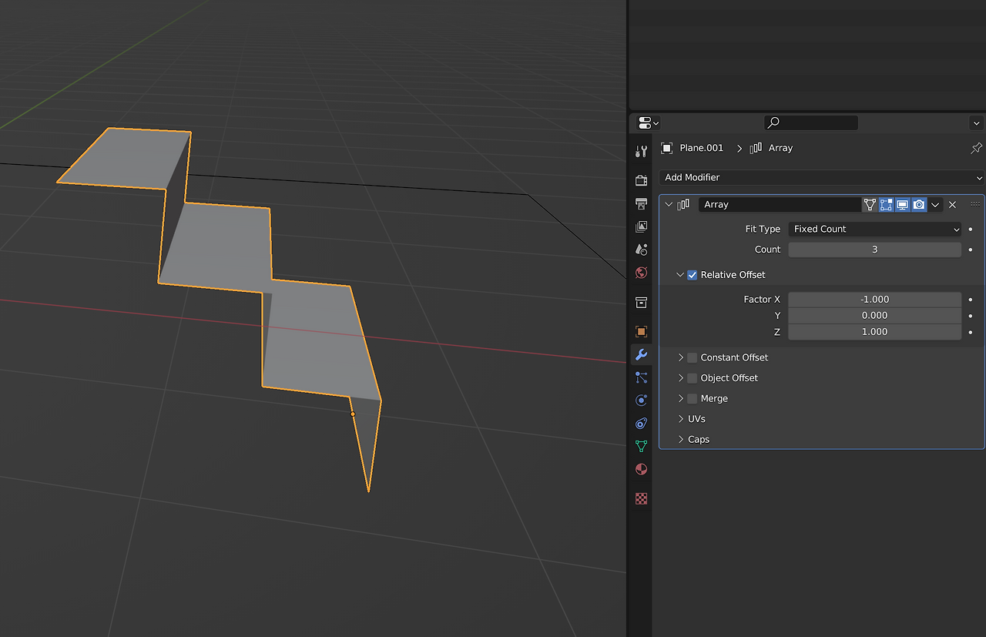Enable the Constant Offset checkbox
Screen dimensions: 986x637
point(692,357)
